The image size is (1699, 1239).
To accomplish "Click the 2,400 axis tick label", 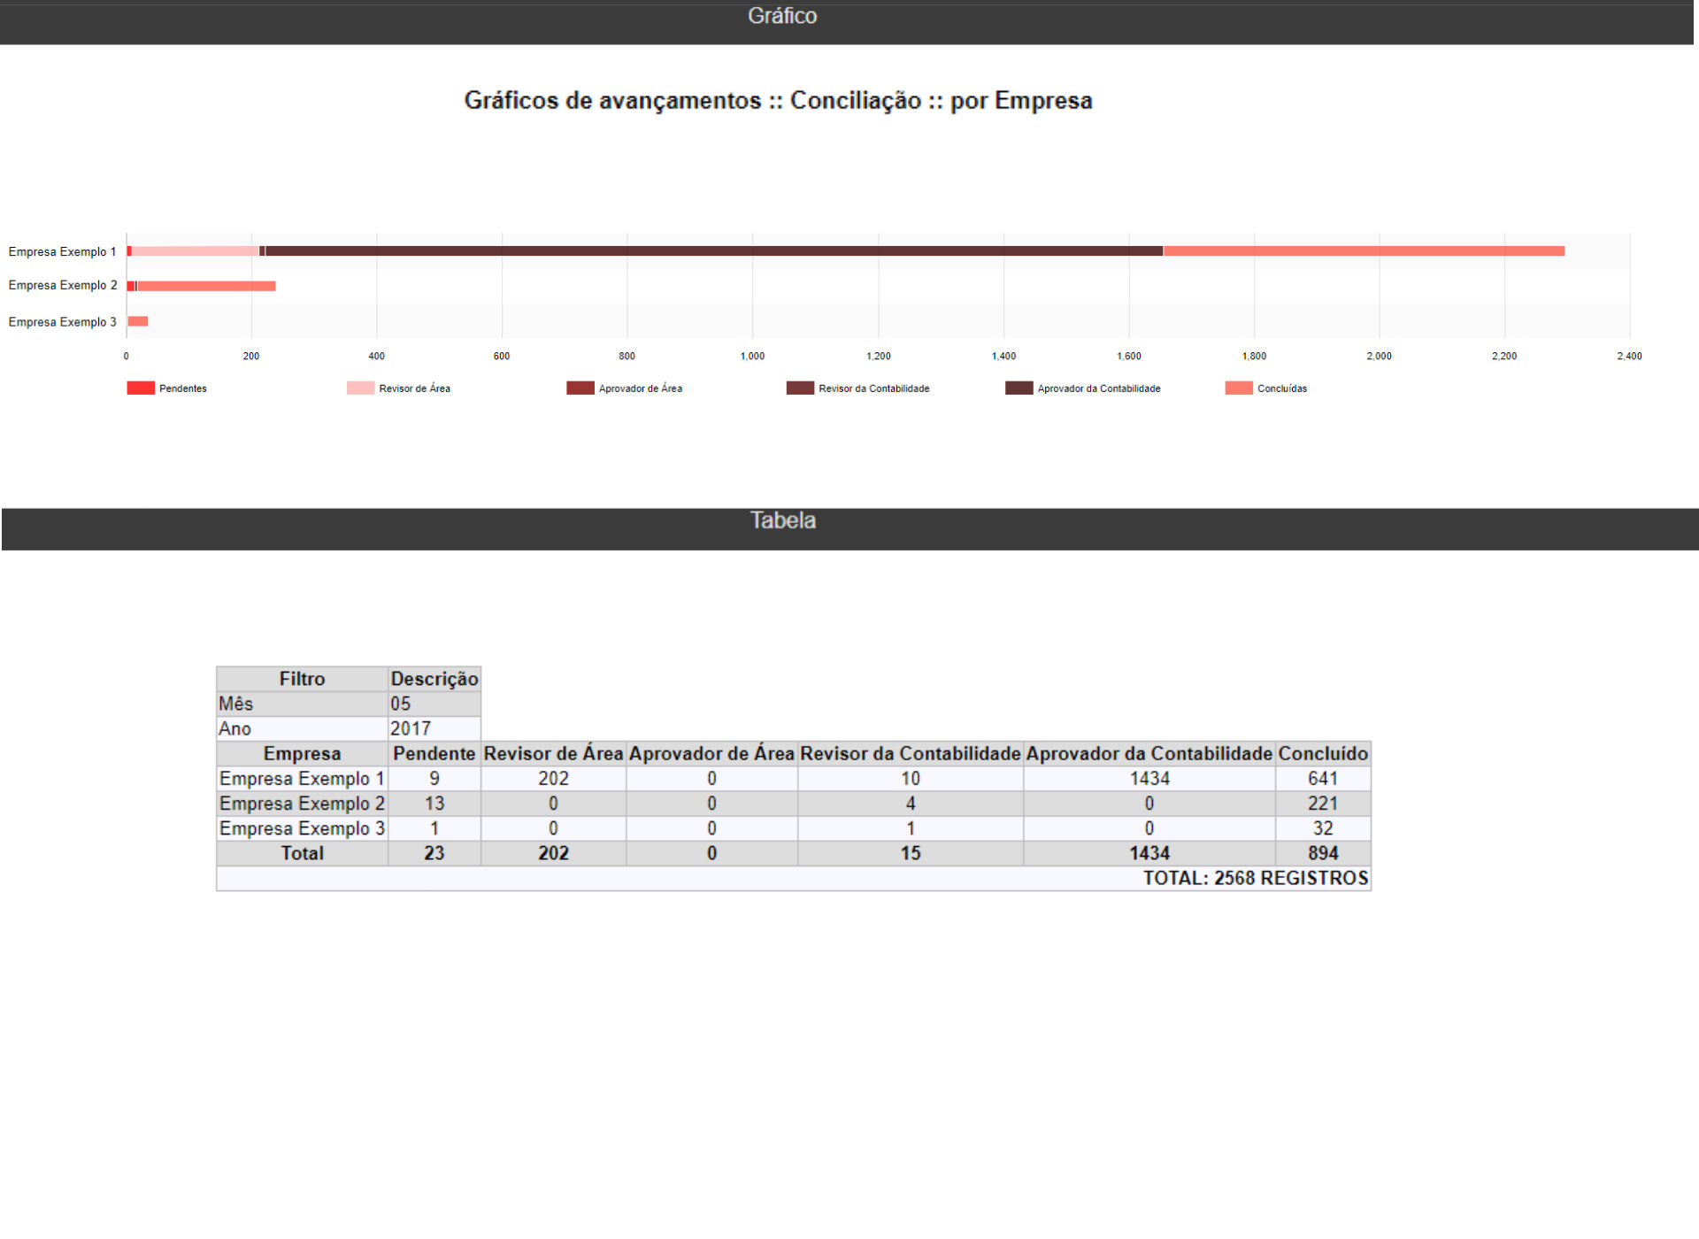I will point(1629,356).
